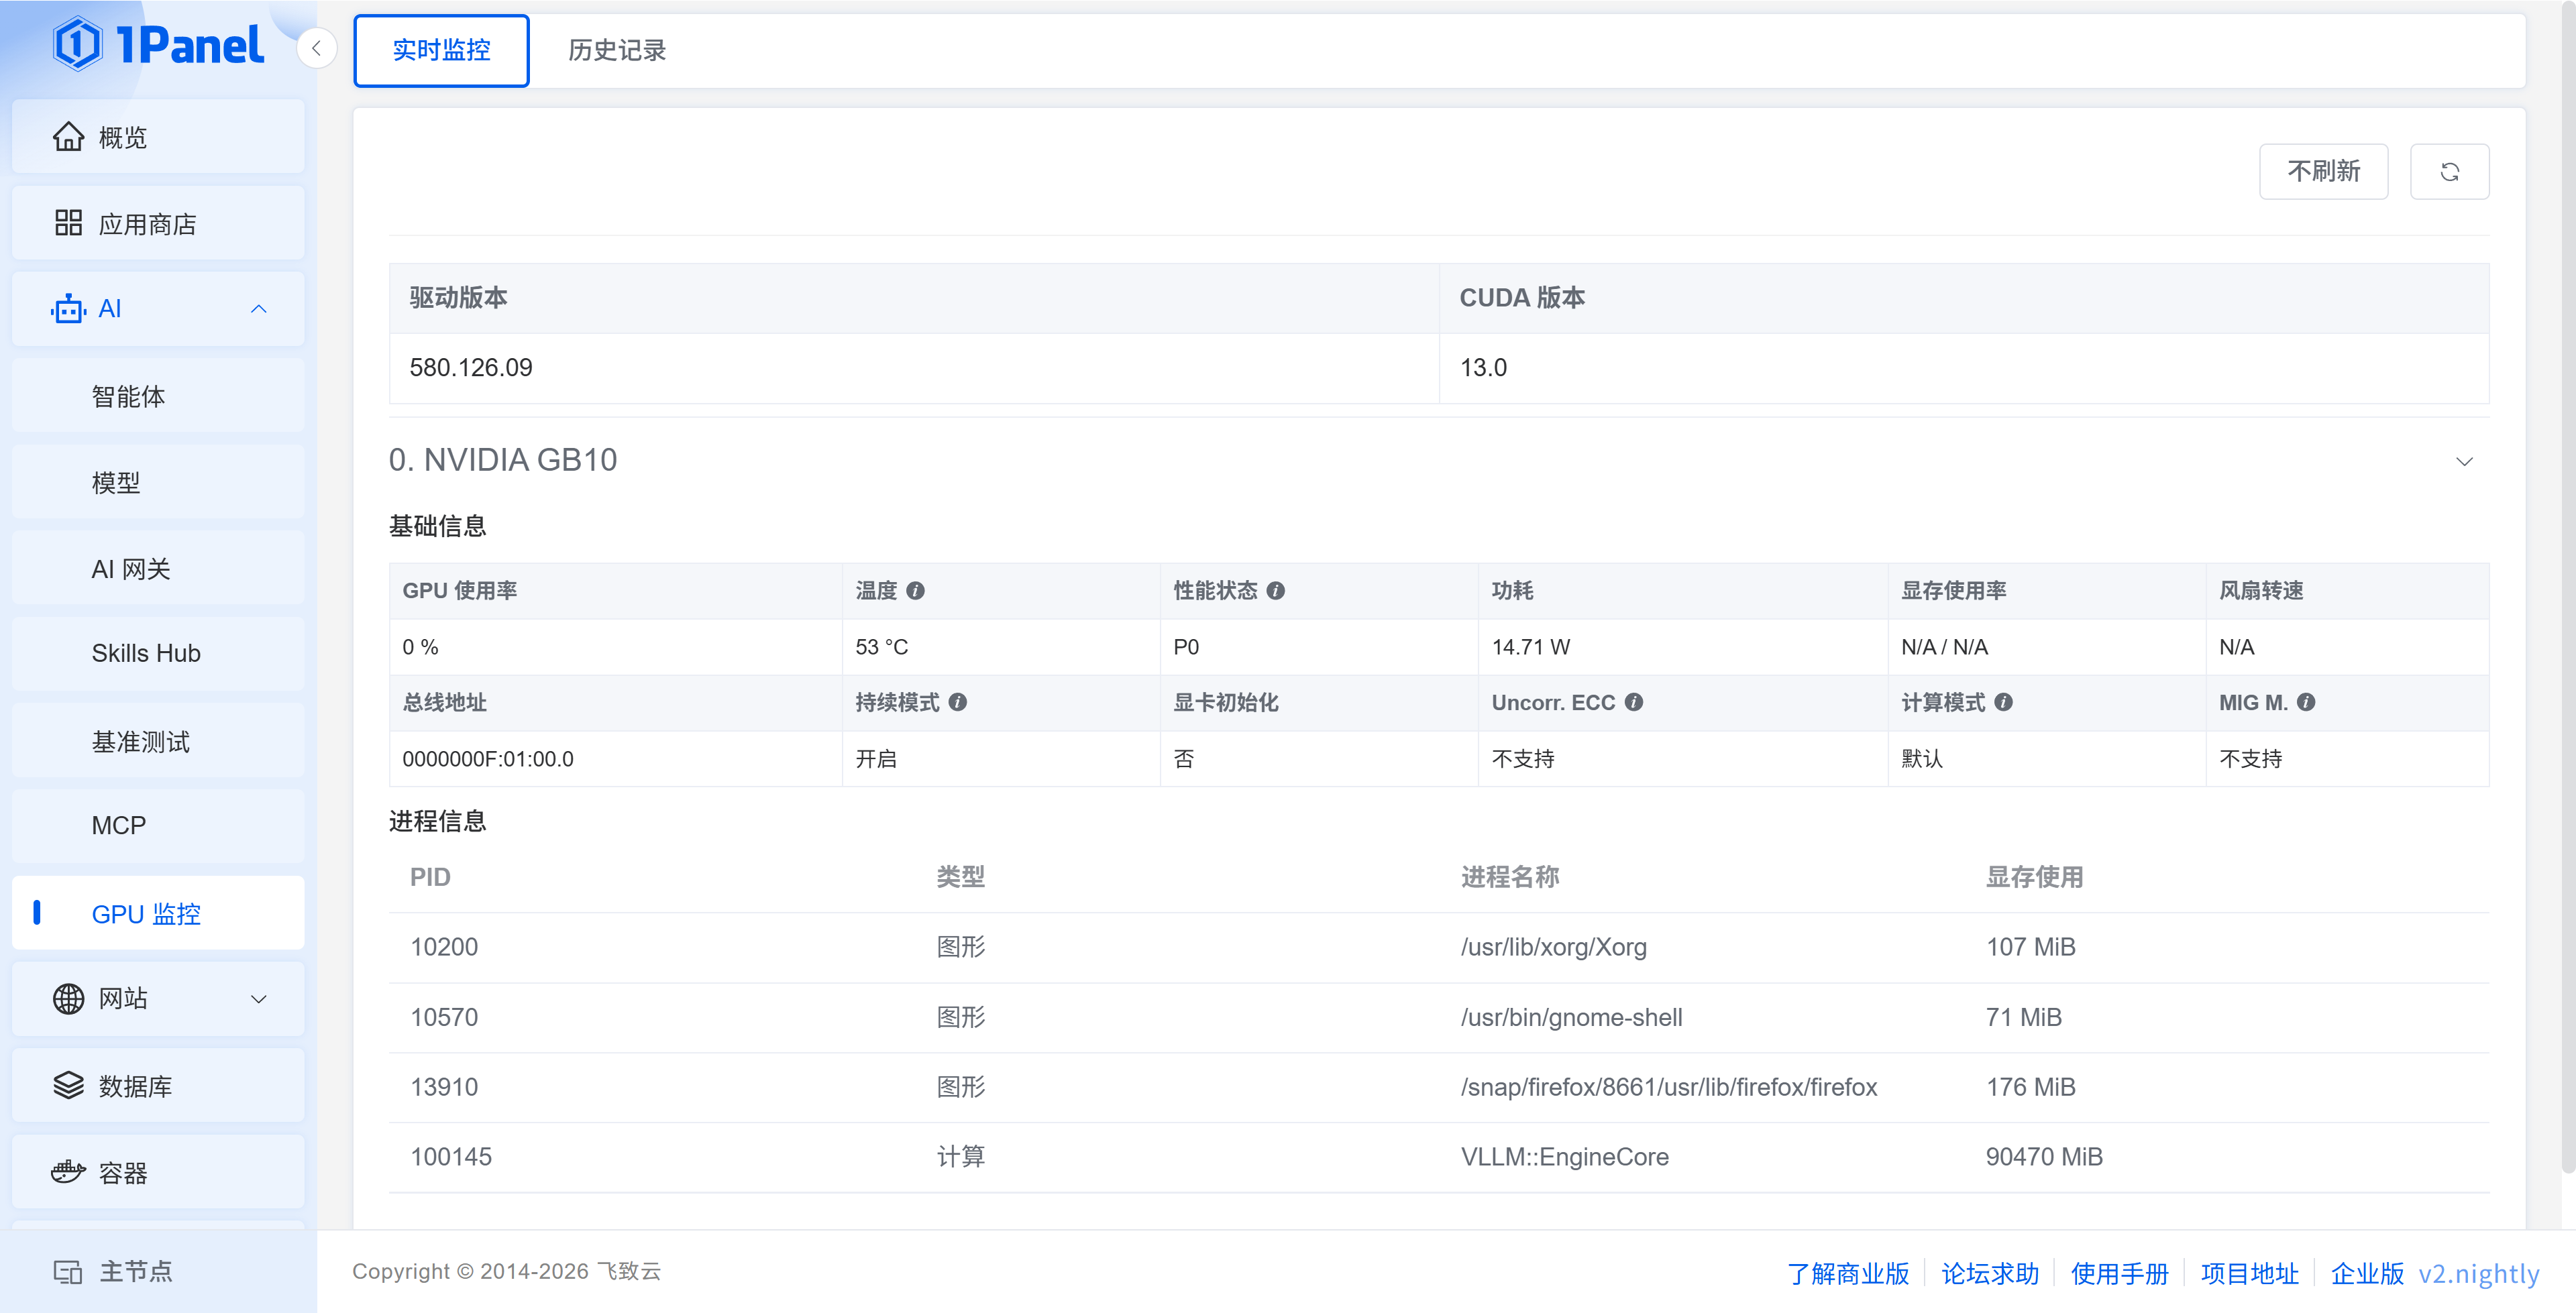Click the performance state value P0

coord(1186,647)
